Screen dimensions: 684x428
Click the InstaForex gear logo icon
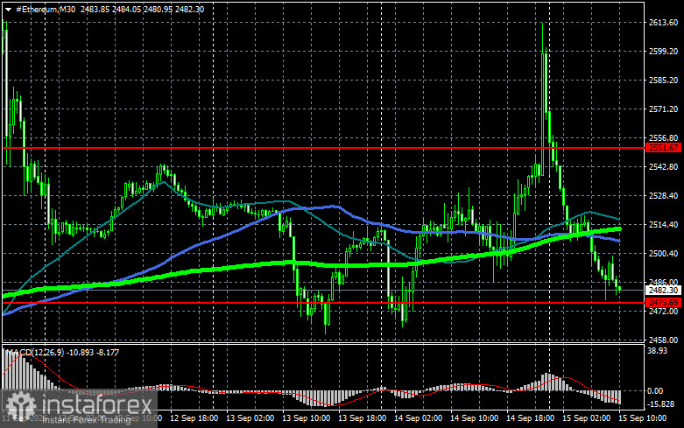(20, 406)
